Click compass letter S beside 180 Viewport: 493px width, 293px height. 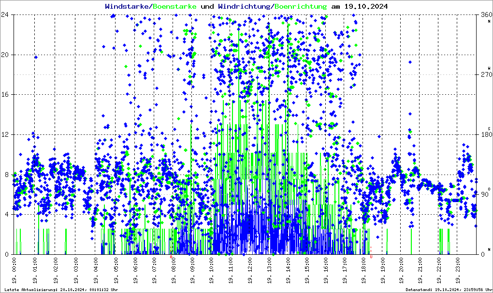[489, 129]
